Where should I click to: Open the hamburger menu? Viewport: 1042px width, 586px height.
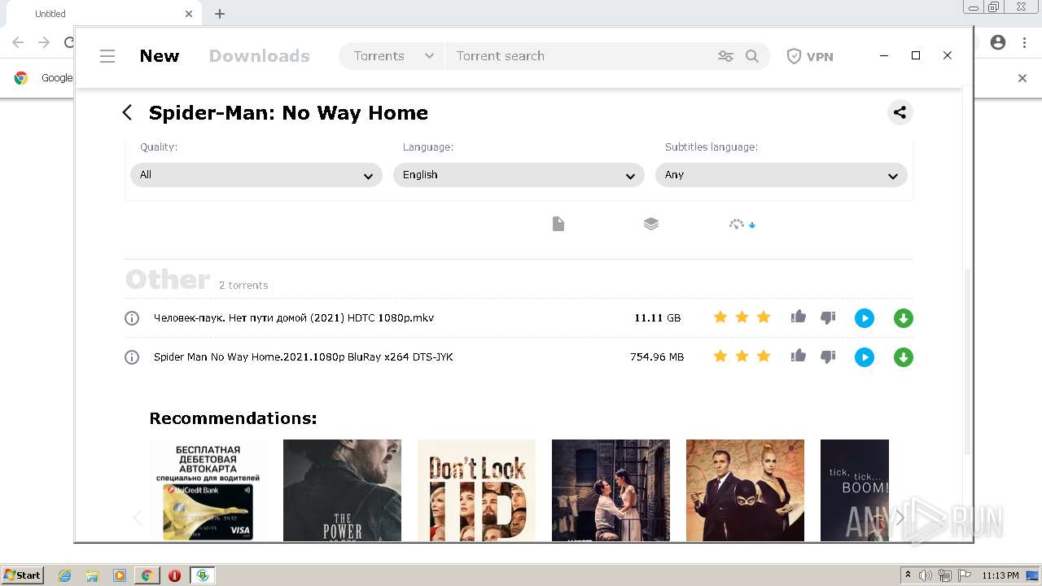tap(107, 56)
